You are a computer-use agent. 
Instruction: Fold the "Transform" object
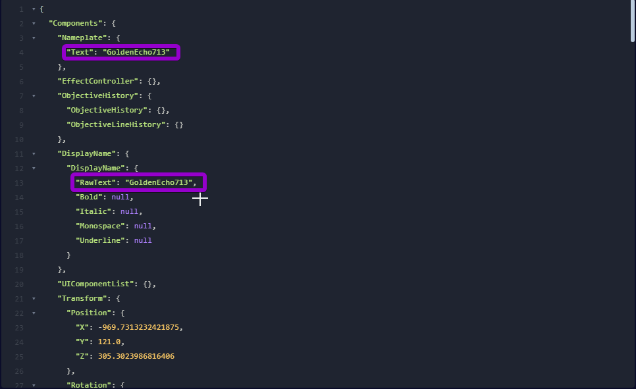[34, 299]
